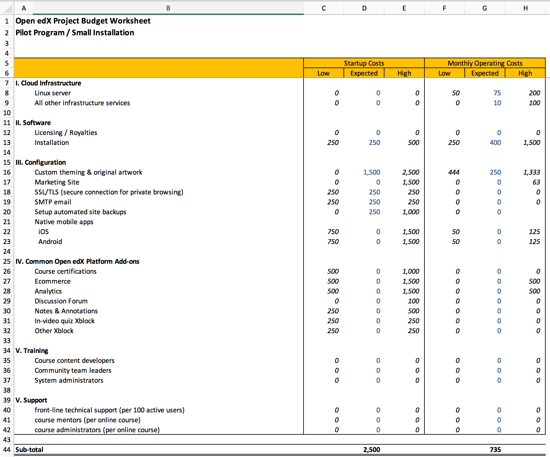
Task: Select 'V. Support' section heading
Action: coord(31,400)
